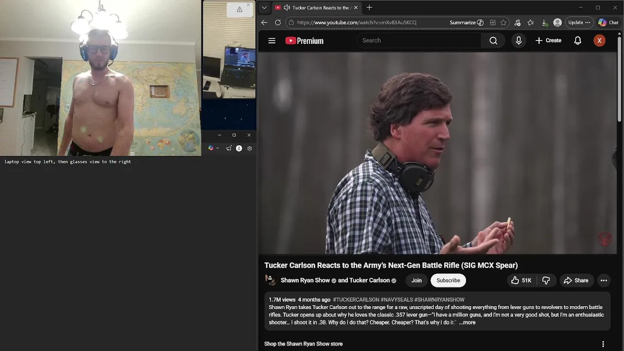
Task: Open the profile icon in small window
Action: pyautogui.click(x=239, y=148)
